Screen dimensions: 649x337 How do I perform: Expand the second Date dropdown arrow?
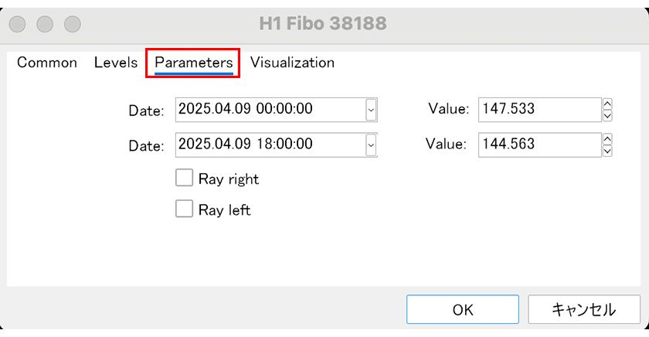click(371, 145)
